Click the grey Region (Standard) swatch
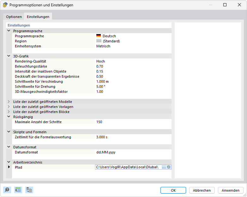Image resolution: width=247 pixels, height=197 pixels. pos(99,41)
